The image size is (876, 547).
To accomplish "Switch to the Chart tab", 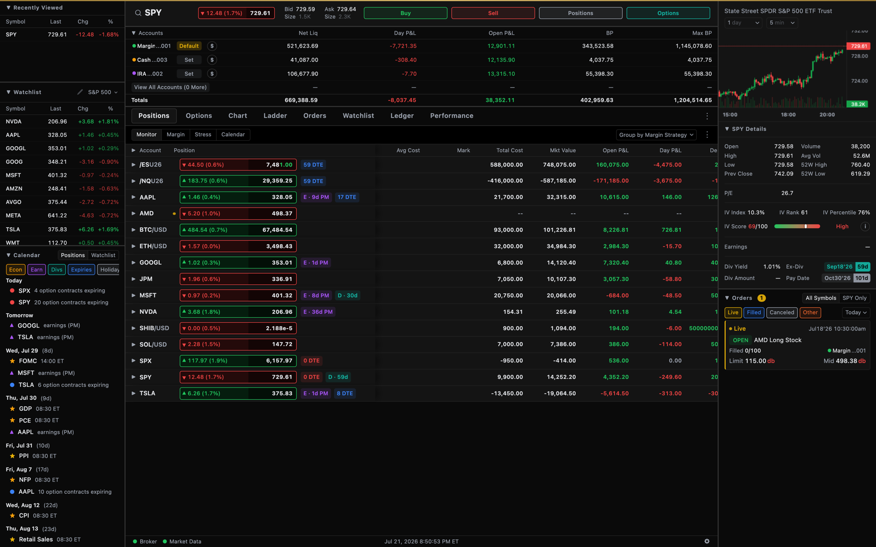I will [x=237, y=116].
